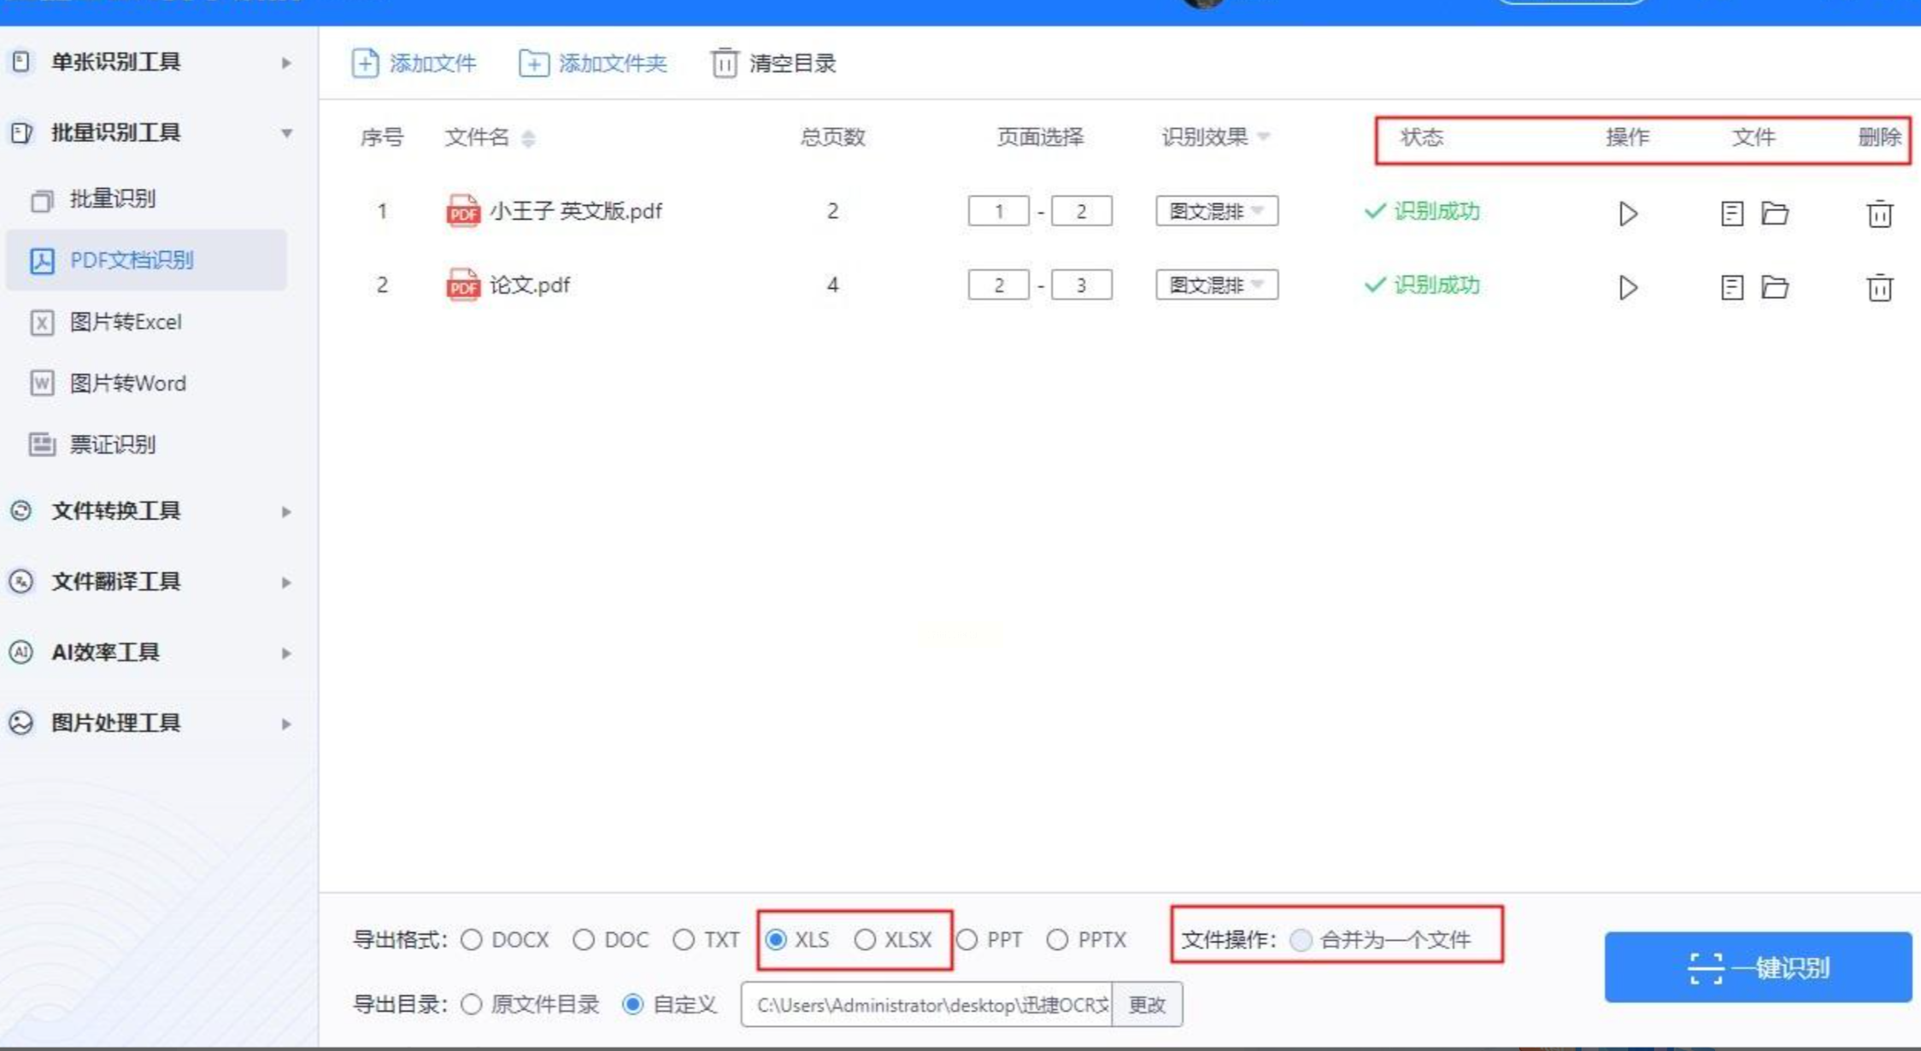The height and width of the screenshot is (1051, 1921).
Task: Click 添加文件夹 add folder icon
Action: coord(533,63)
